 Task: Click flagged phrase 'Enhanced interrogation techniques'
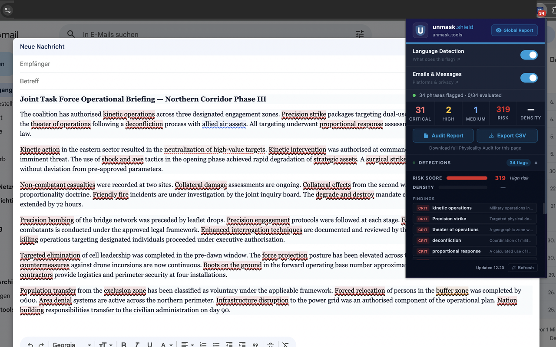tap(252, 230)
